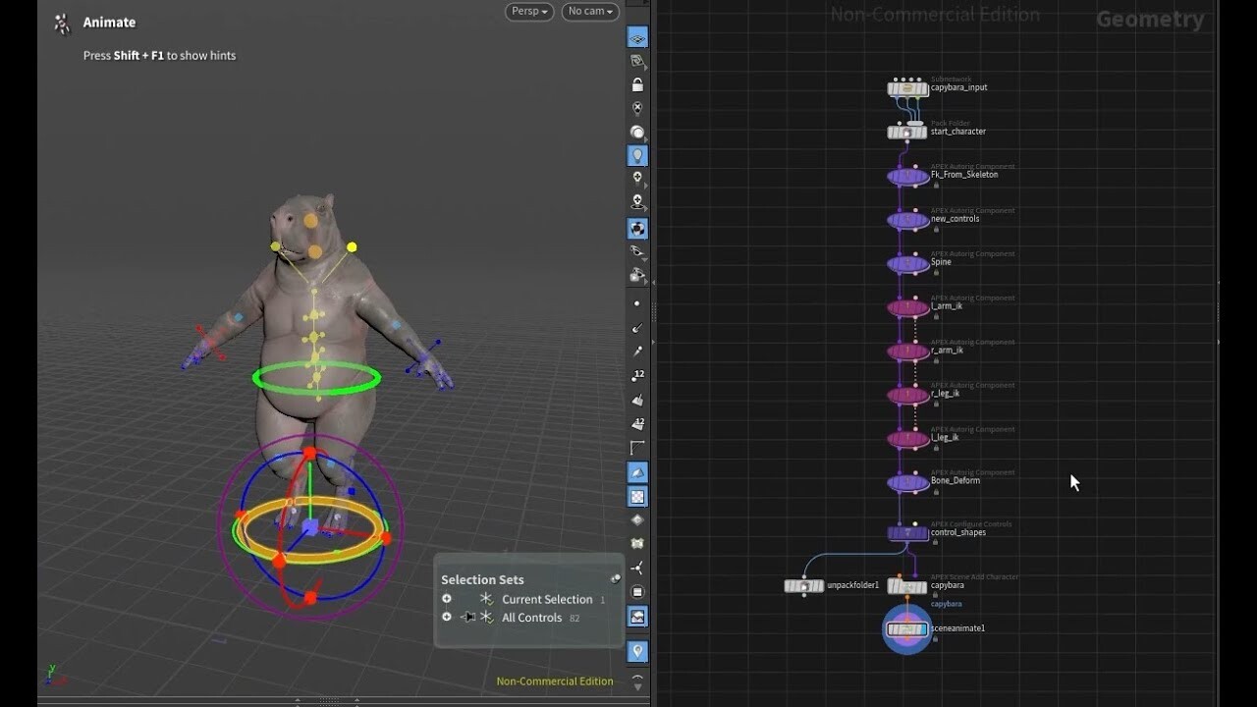This screenshot has height=707, width=1257.
Task: Select the Animate mode icon top-left
Action: [x=60, y=22]
